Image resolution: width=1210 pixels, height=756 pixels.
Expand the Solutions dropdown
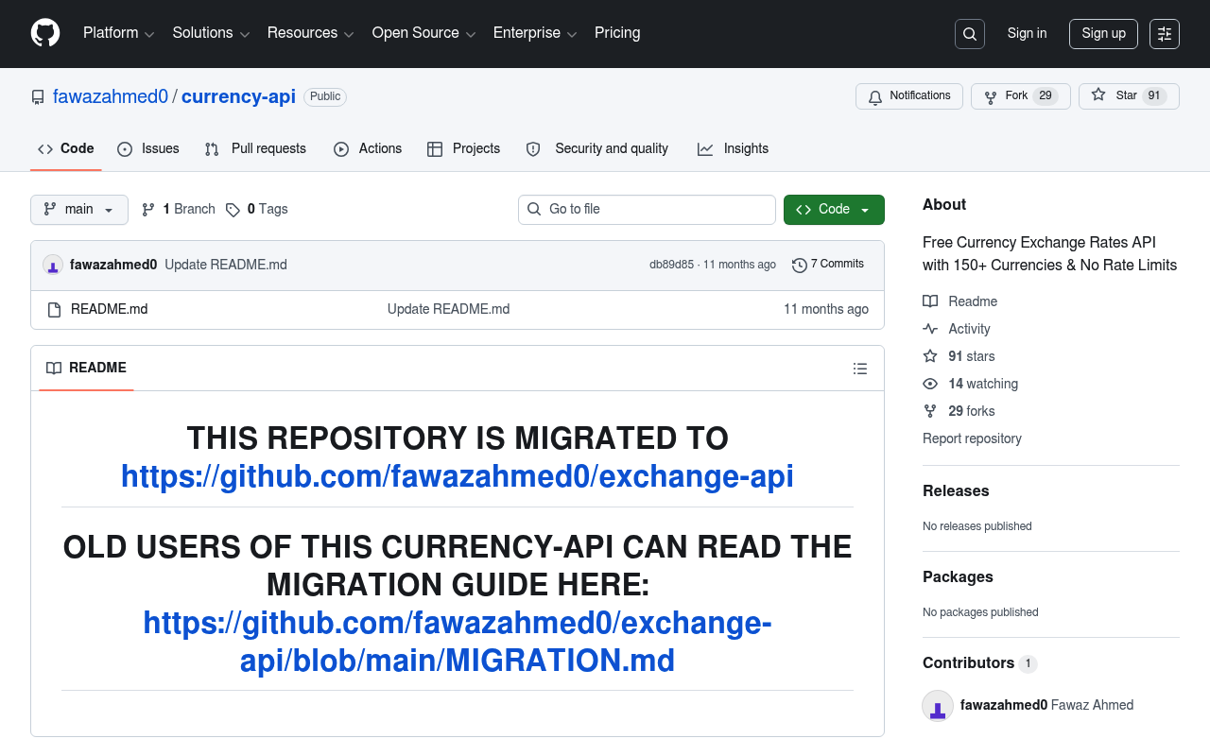click(211, 33)
